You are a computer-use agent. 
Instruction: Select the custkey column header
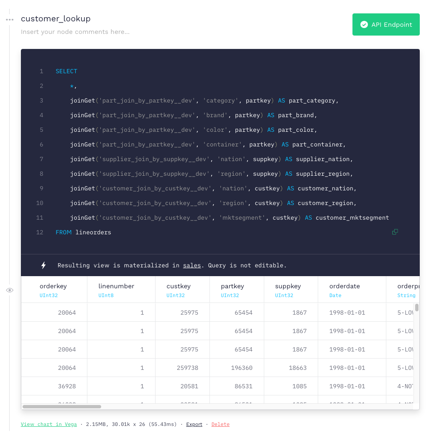click(x=179, y=286)
